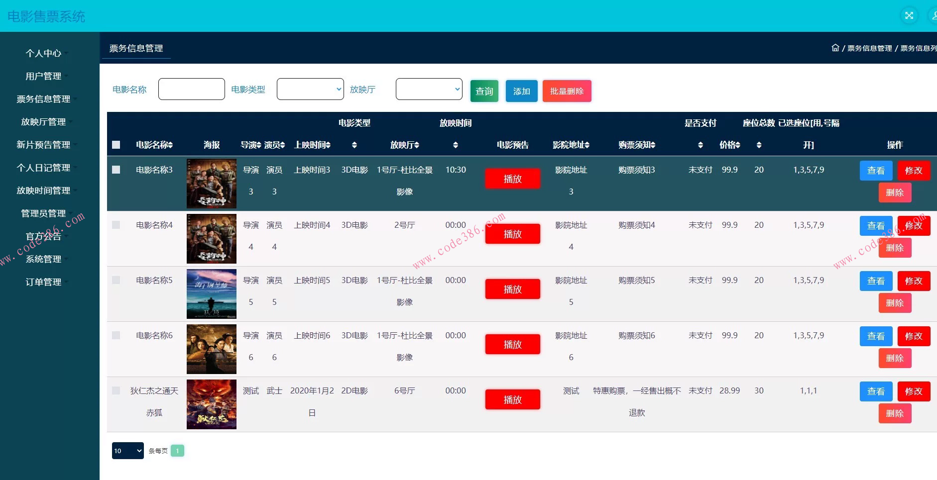The height and width of the screenshot is (480, 937).
Task: Sort the table by 上映时间 column
Action: tap(329, 145)
